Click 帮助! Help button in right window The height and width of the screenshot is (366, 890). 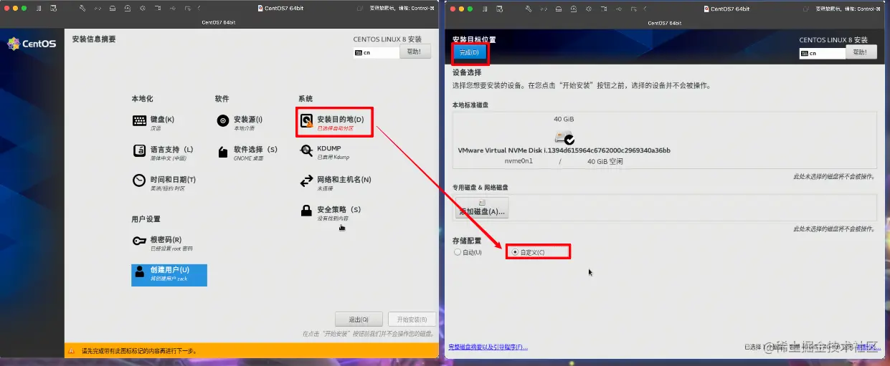click(x=861, y=53)
